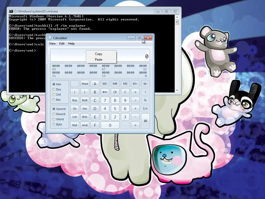Click the plus/minus sign button

tap(135, 92)
